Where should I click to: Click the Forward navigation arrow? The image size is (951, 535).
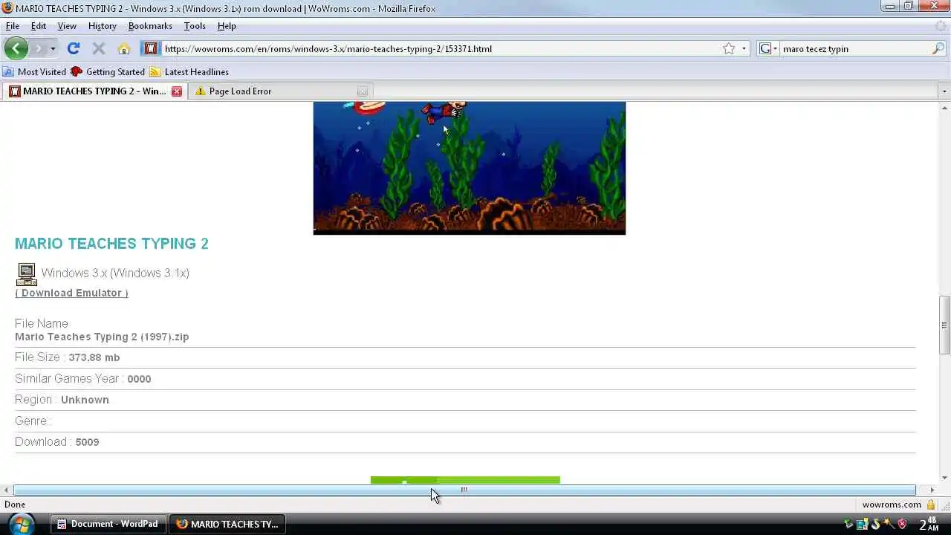(39, 48)
